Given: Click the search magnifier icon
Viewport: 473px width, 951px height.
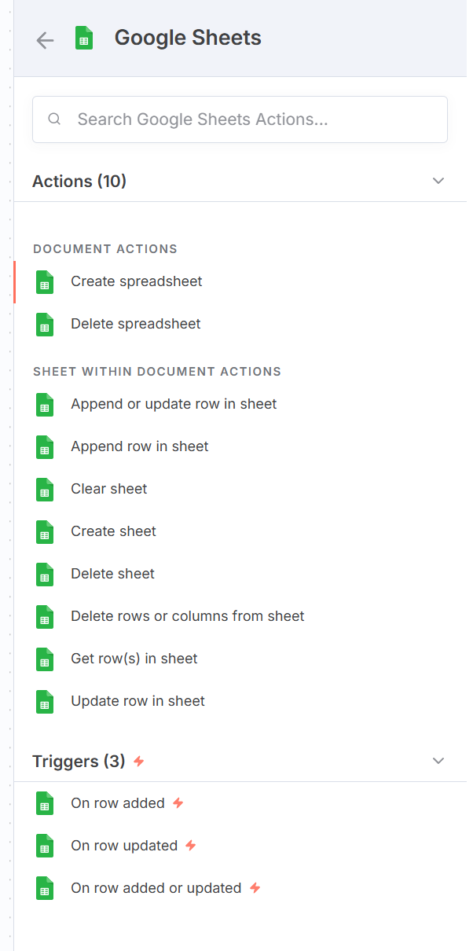Looking at the screenshot, I should [54, 119].
